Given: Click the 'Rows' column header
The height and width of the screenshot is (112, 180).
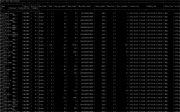Looking at the screenshot, I should pos(50,6).
